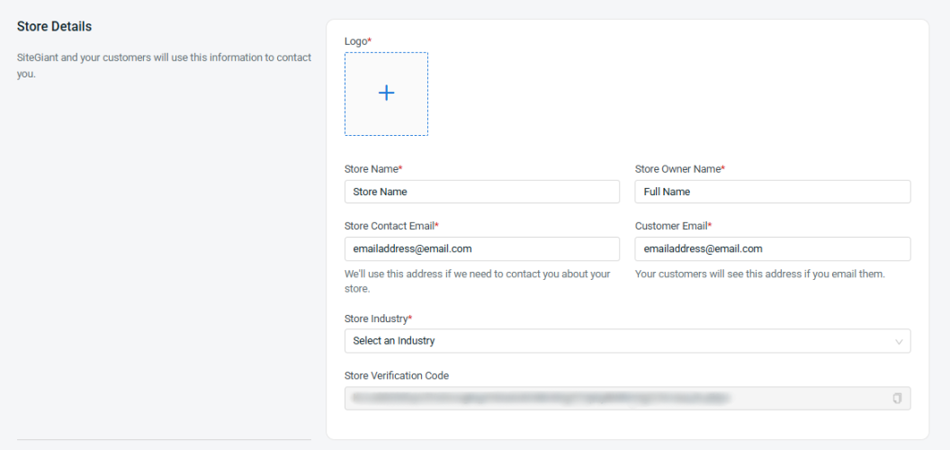
Task: Click the 'Store Name' label text
Action: (372, 169)
